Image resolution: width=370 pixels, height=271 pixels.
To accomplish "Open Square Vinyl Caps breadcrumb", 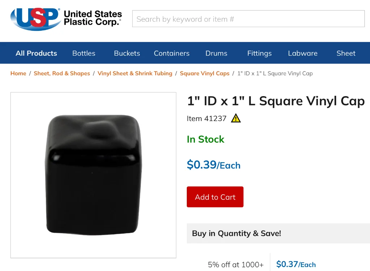I will coord(205,73).
